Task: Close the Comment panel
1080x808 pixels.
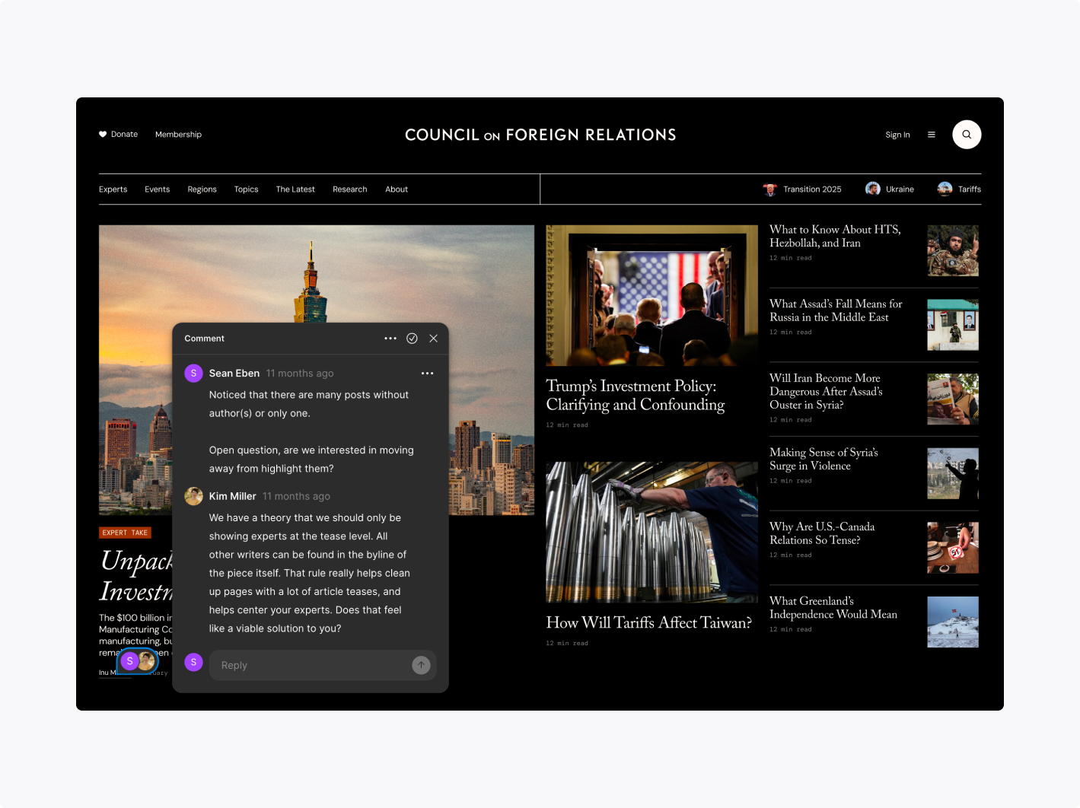Action: (x=433, y=339)
